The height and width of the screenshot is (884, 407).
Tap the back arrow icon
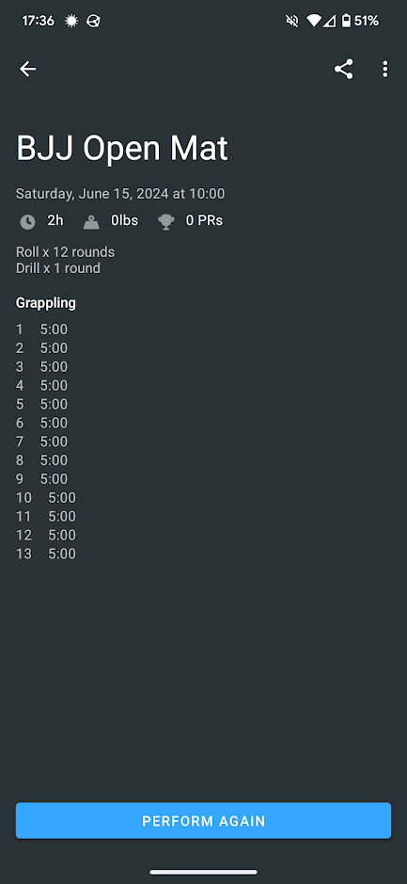click(27, 69)
